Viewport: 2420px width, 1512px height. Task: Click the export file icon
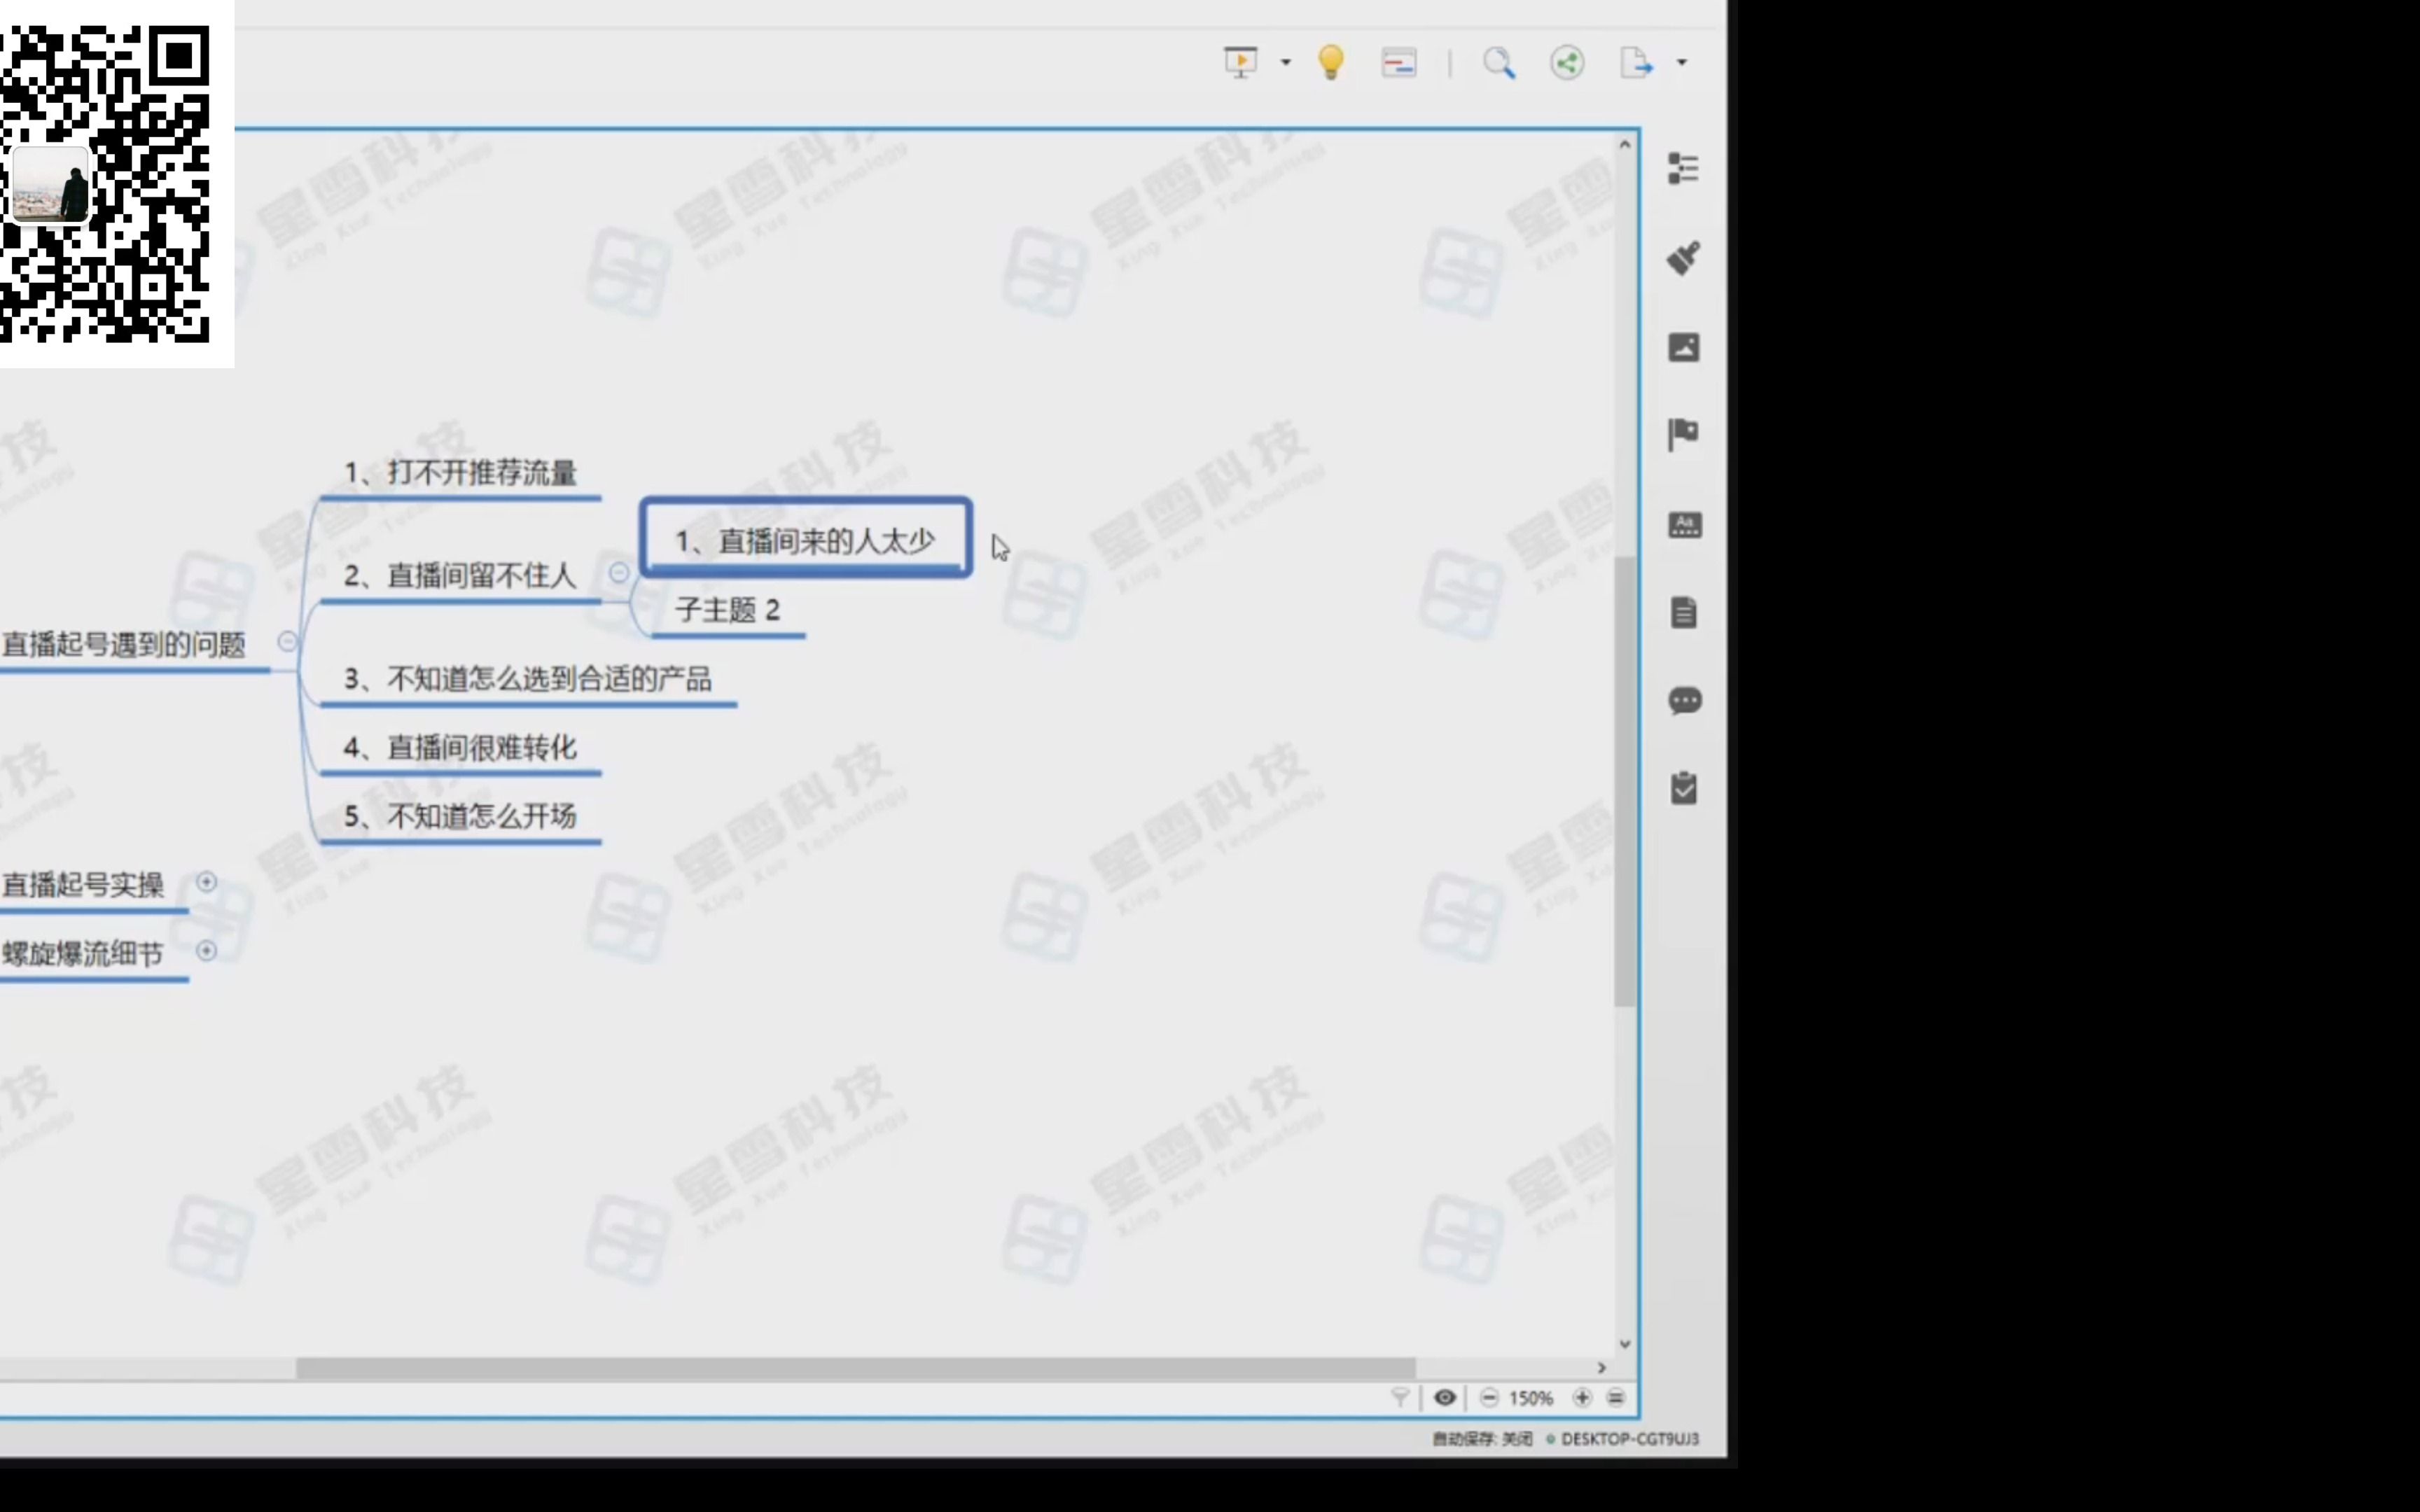[1637, 63]
